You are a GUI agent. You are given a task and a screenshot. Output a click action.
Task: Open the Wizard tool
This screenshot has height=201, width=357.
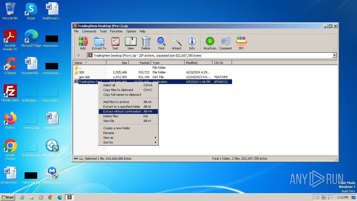pos(177,43)
